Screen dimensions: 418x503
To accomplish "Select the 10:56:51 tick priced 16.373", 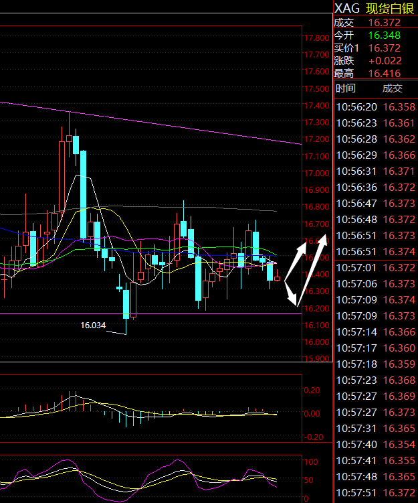I will (376, 236).
